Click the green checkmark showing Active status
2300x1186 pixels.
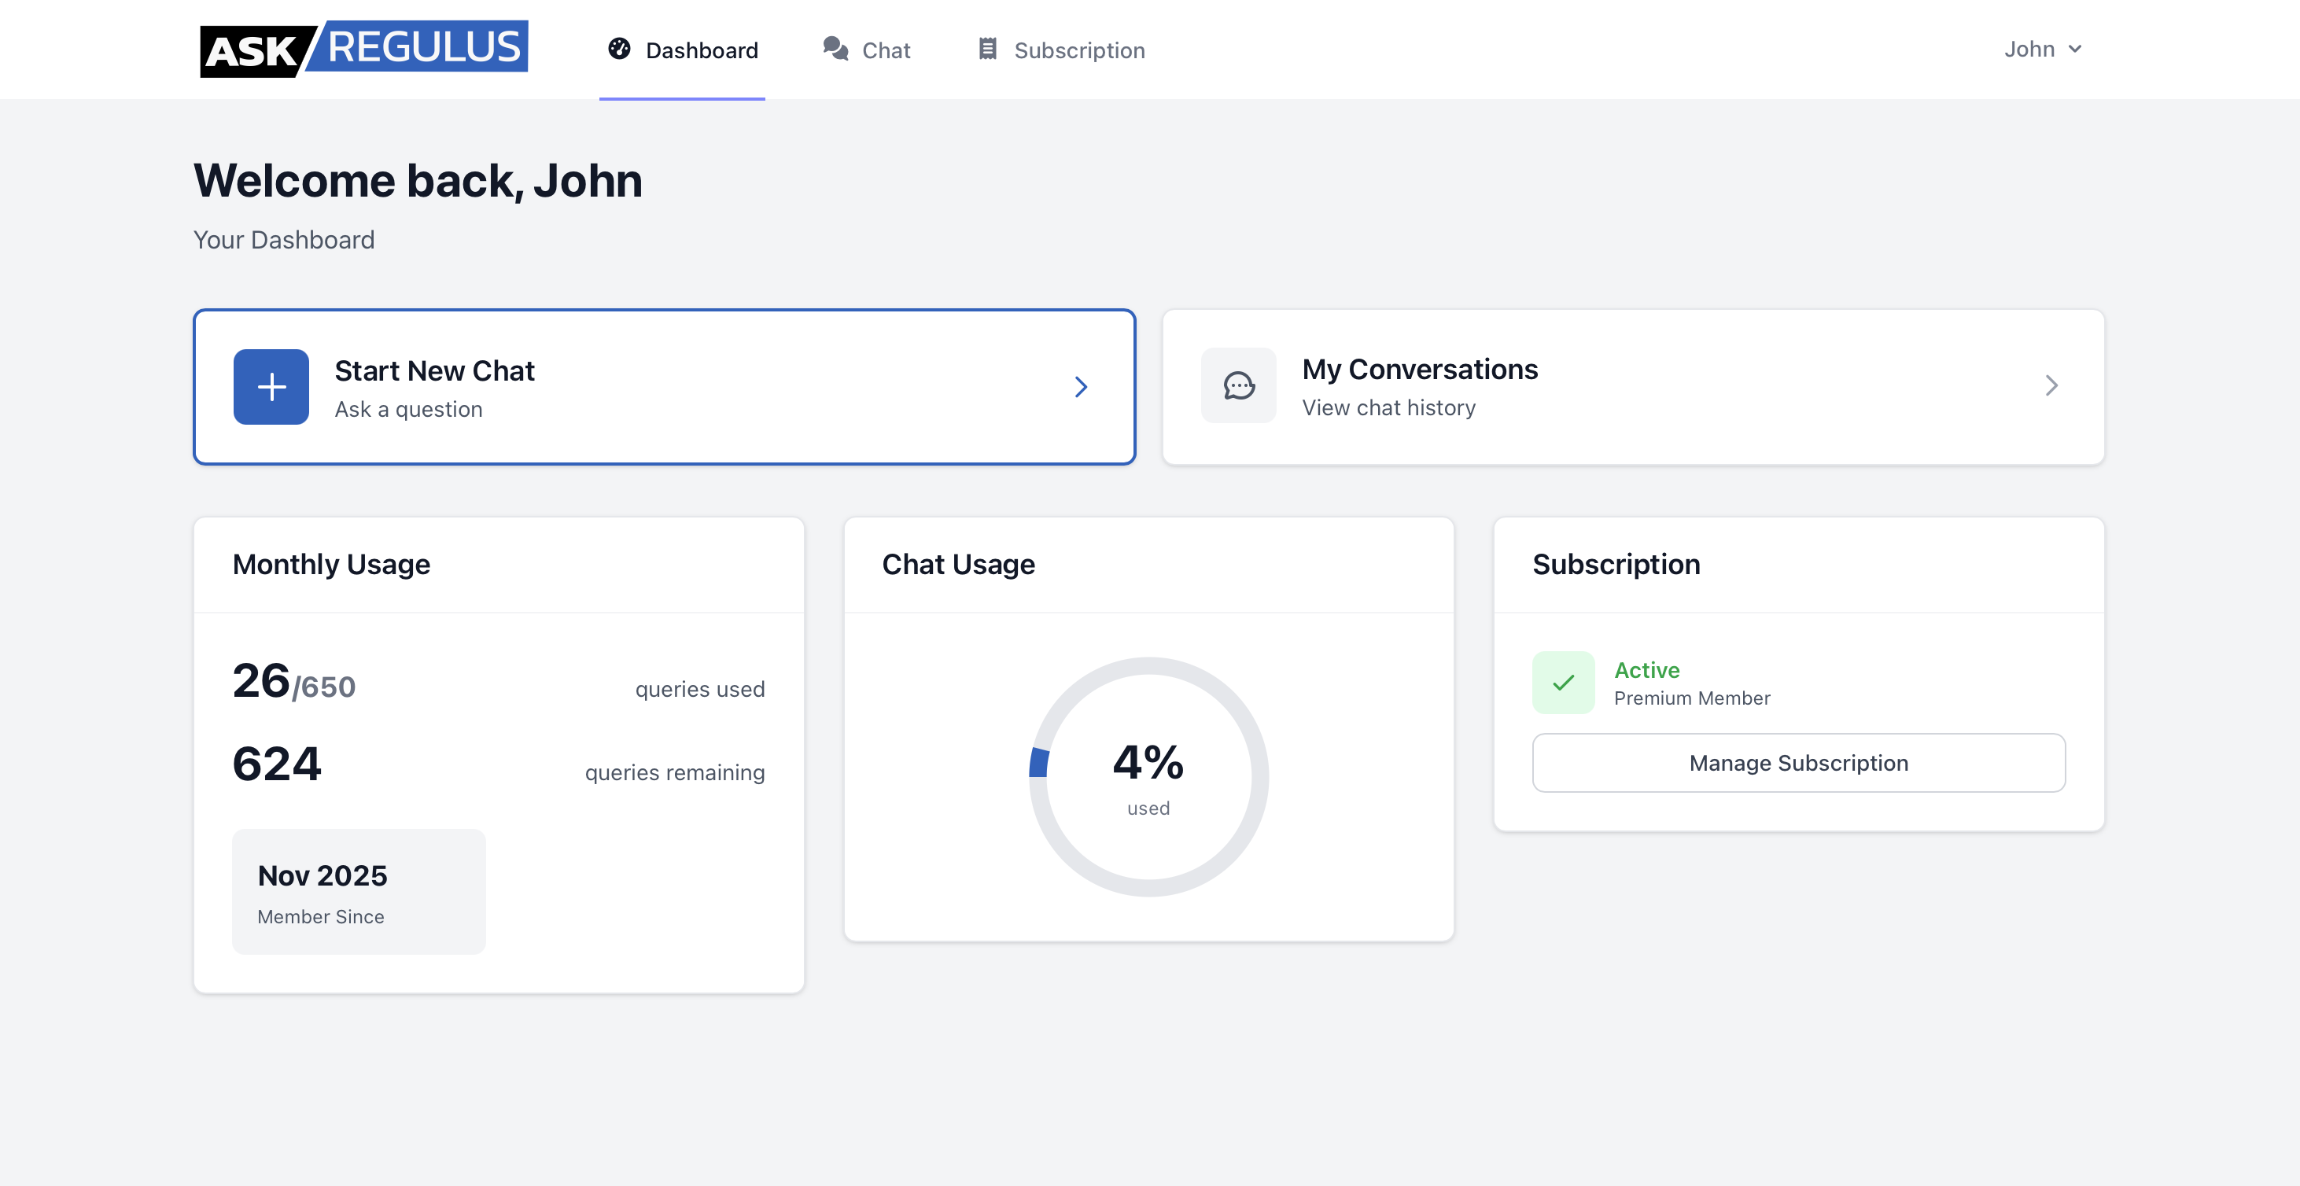point(1564,682)
